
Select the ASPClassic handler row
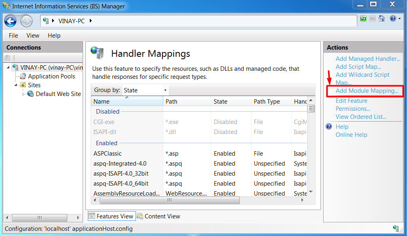pyautogui.click(x=199, y=153)
